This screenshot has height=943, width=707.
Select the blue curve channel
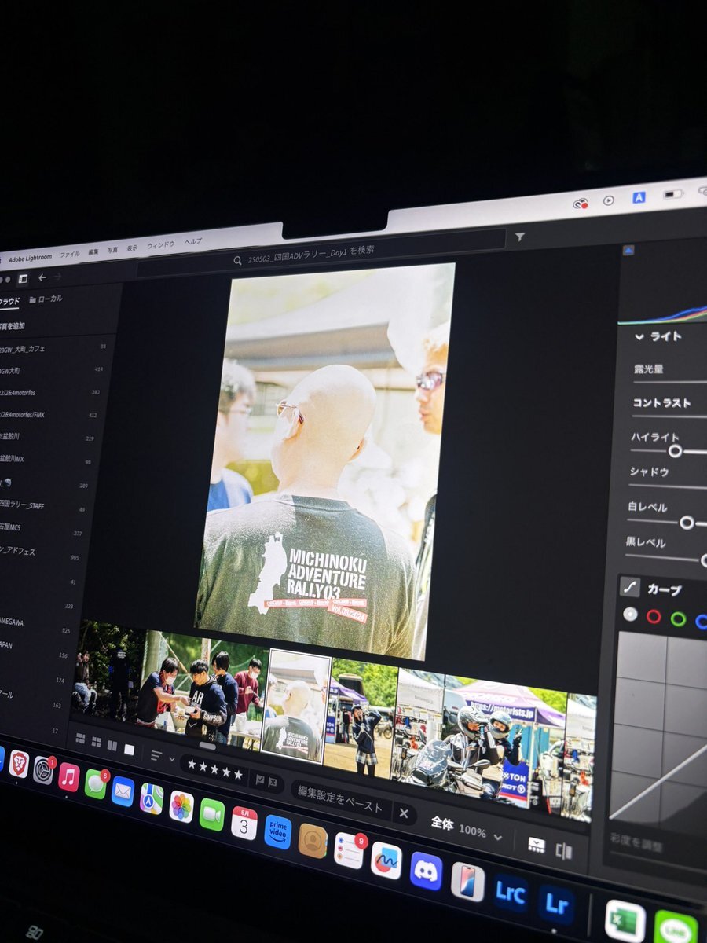pos(701,622)
